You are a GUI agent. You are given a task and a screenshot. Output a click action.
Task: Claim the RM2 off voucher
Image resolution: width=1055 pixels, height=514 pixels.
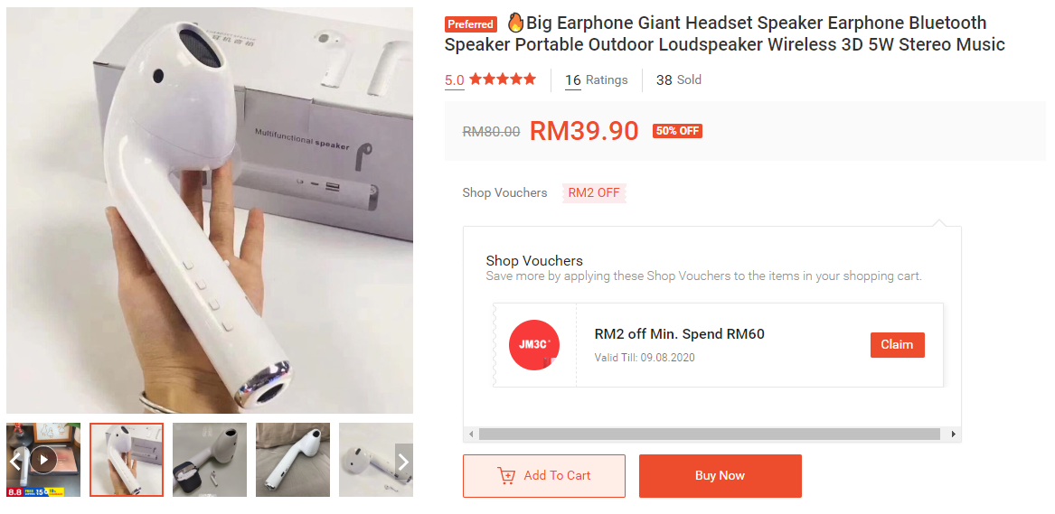click(x=897, y=345)
